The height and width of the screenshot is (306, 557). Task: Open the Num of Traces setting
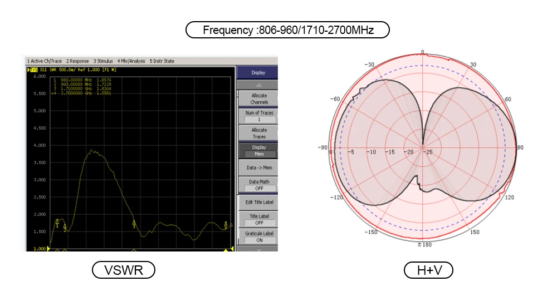tap(258, 116)
